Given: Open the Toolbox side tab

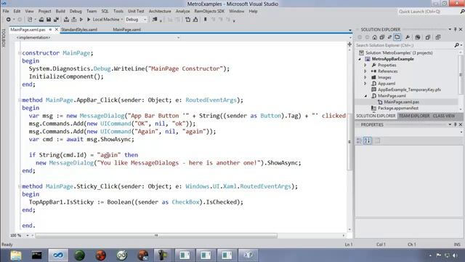Looking at the screenshot, I should click(4, 38).
